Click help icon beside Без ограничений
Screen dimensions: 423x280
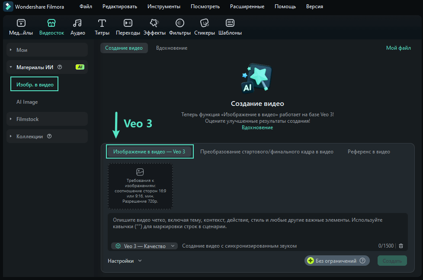362,261
